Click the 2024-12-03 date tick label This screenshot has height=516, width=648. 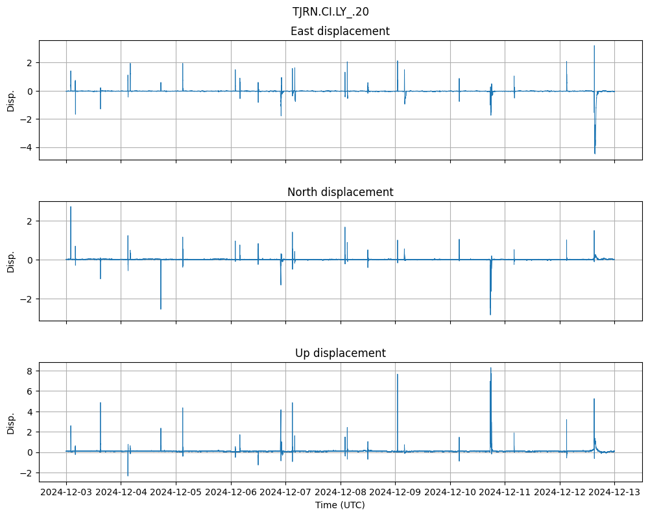pos(66,492)
